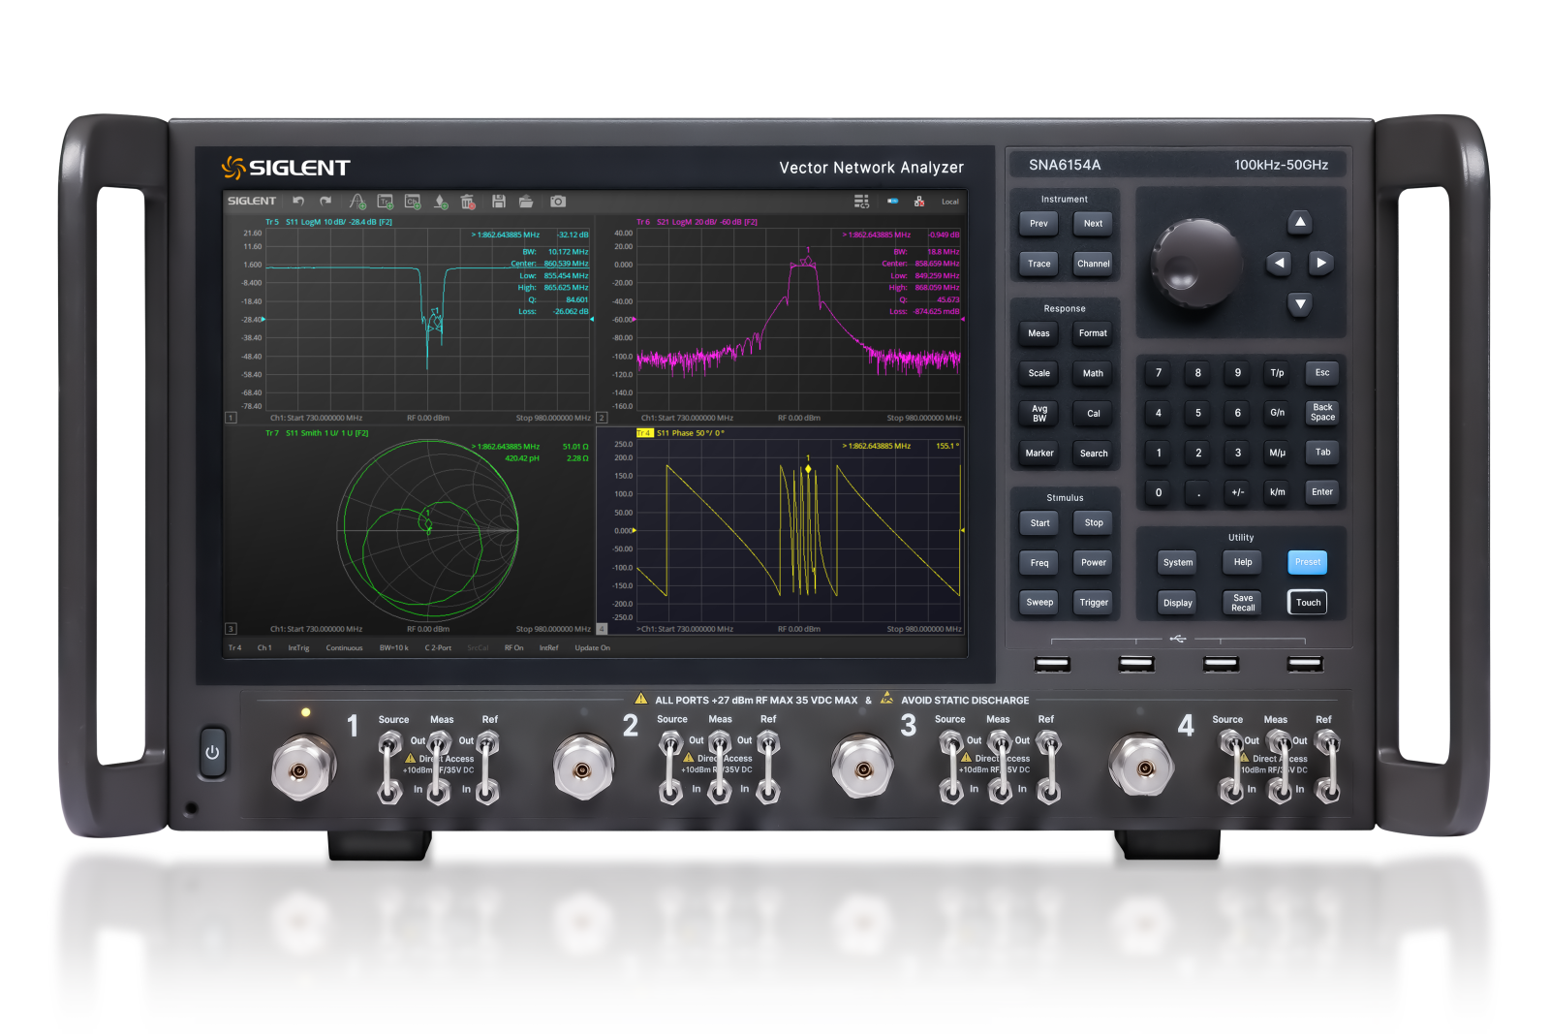Click the Next instrument button

pyautogui.click(x=1093, y=224)
